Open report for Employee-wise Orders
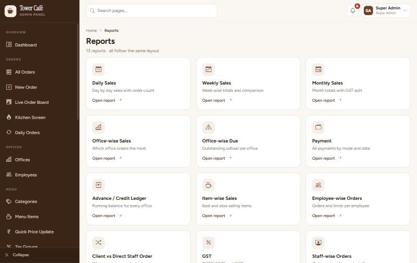 pyautogui.click(x=327, y=216)
